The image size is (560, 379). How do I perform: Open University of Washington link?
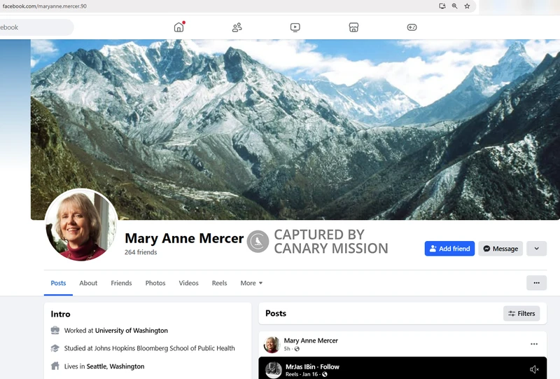pyautogui.click(x=132, y=331)
